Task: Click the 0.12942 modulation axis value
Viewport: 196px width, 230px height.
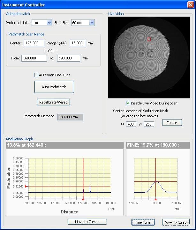Action: pyautogui.click(x=18, y=187)
